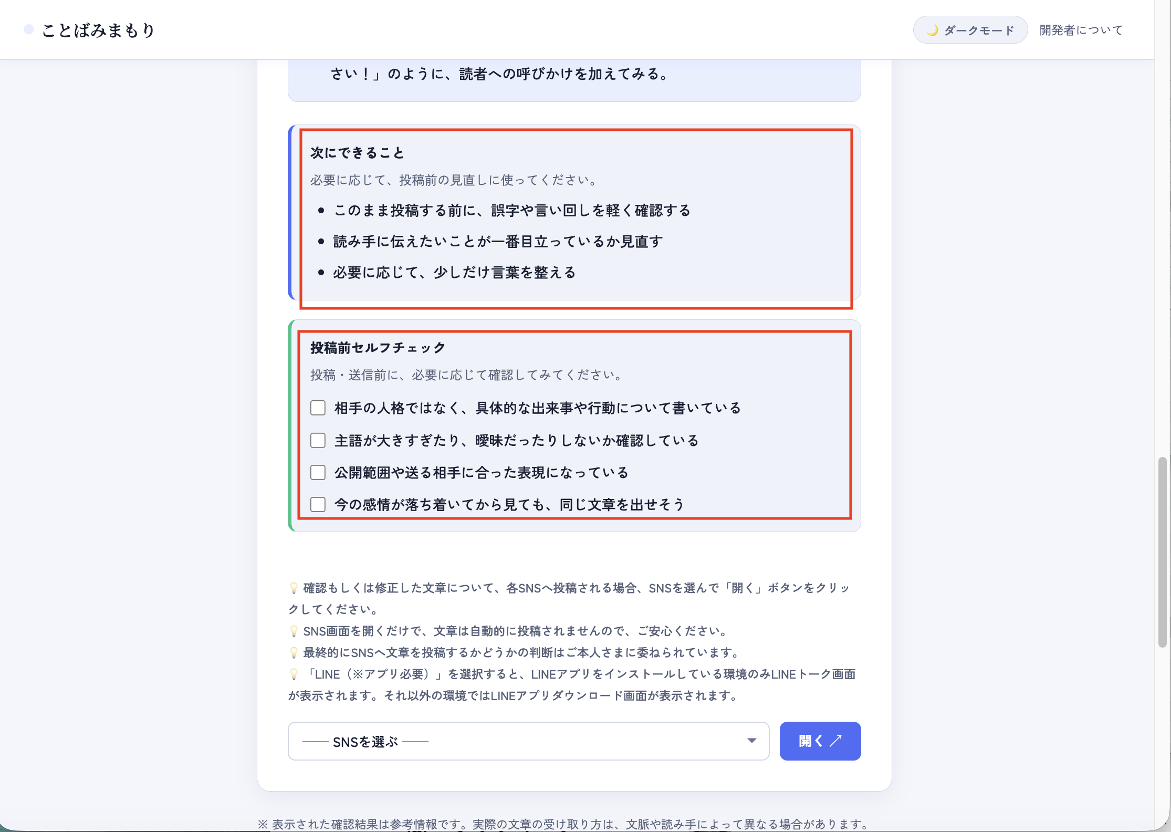This screenshot has width=1171, height=832.
Task: Click the arrow icon on 開く button
Action: click(x=836, y=741)
